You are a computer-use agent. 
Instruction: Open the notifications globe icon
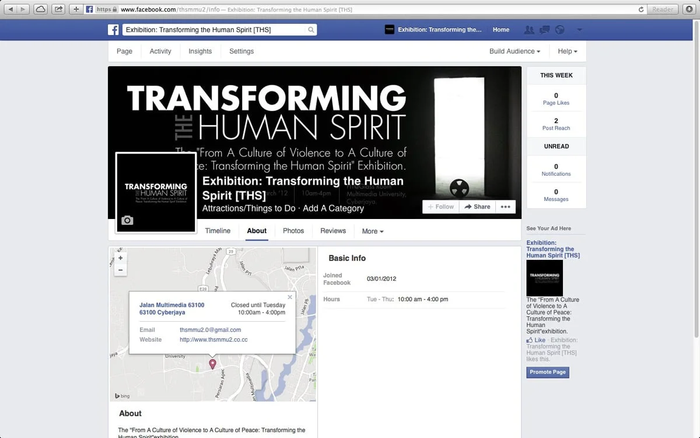[560, 30]
